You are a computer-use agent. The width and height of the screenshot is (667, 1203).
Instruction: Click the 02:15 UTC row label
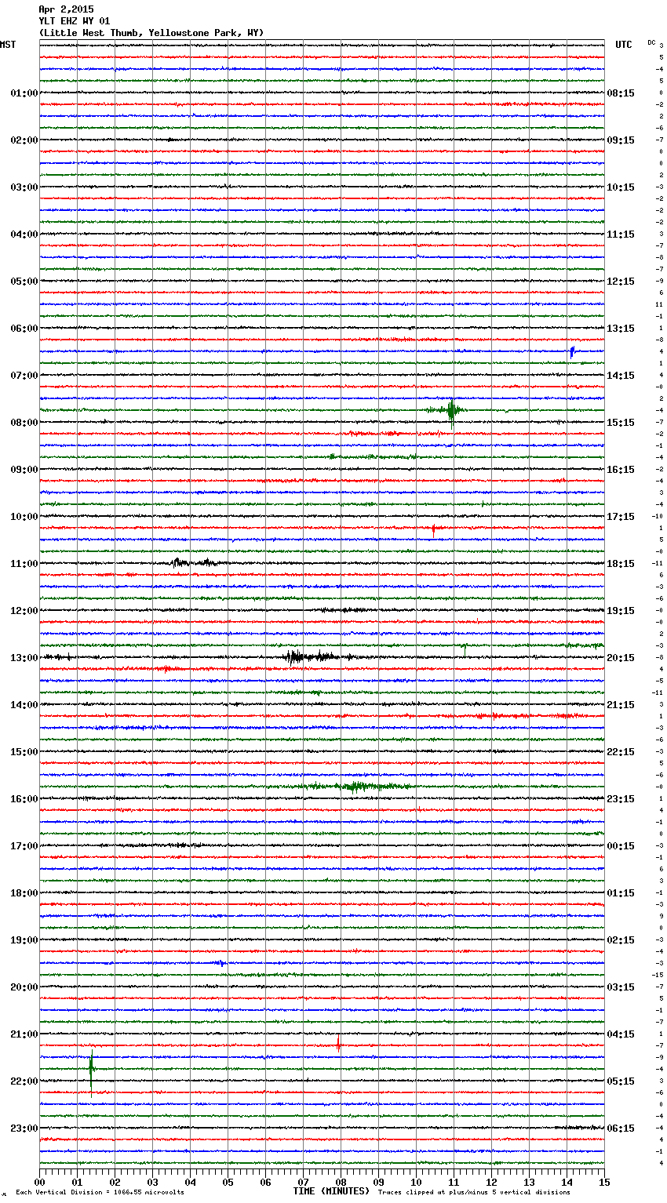621,940
